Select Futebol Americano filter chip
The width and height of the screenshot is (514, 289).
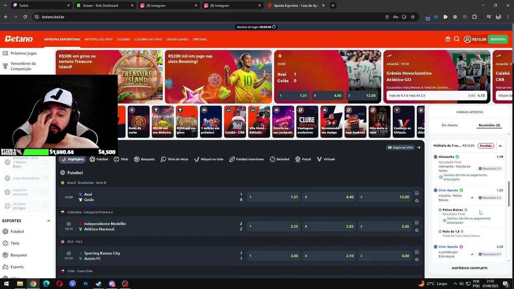click(x=247, y=159)
